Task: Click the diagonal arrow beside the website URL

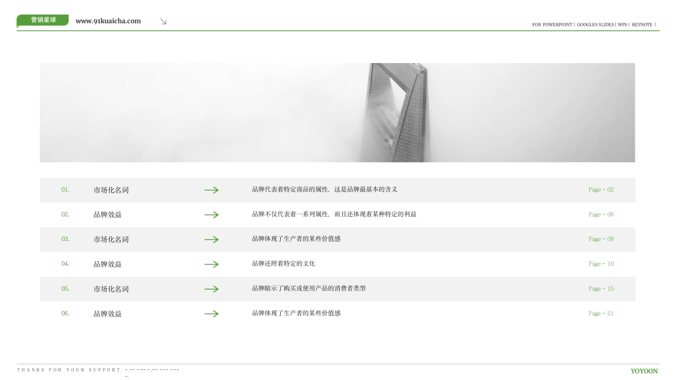Action: [x=164, y=21]
